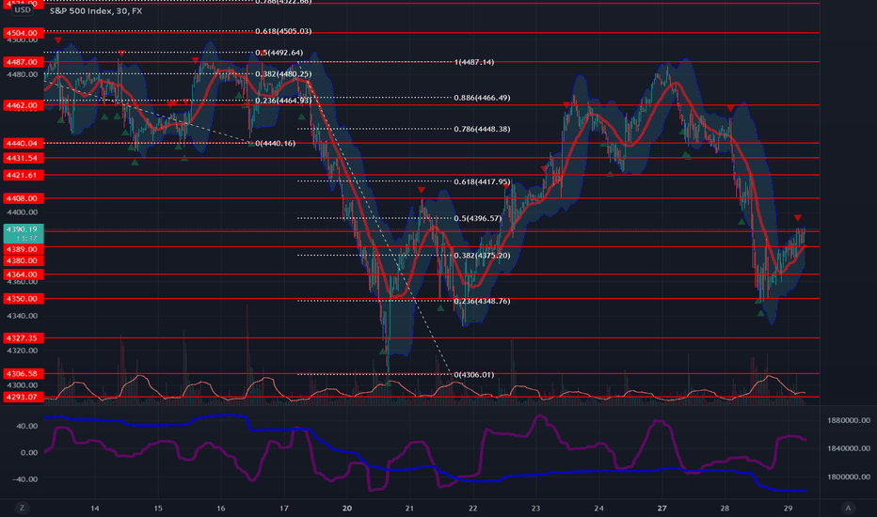Toggle the A auto-scale button
This screenshot has width=877, height=517.
pyautogui.click(x=848, y=508)
